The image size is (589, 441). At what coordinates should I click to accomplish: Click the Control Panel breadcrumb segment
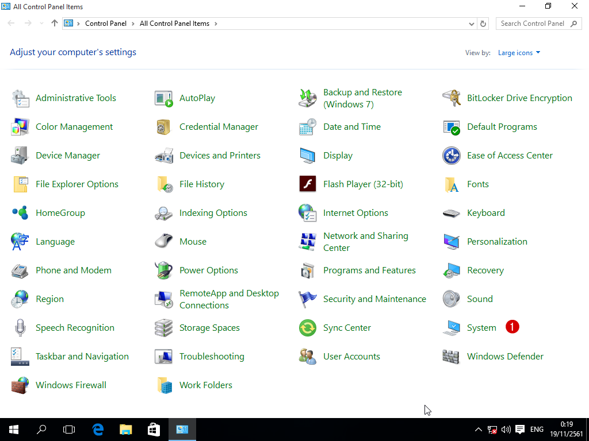pos(106,24)
